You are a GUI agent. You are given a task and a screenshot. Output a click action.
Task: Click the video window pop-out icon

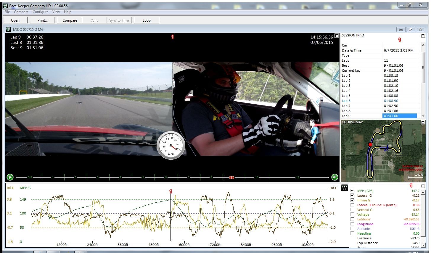click(337, 35)
